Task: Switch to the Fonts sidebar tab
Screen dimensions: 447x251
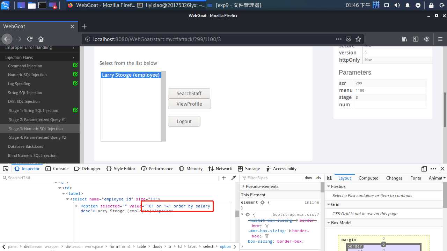Action: [x=416, y=178]
